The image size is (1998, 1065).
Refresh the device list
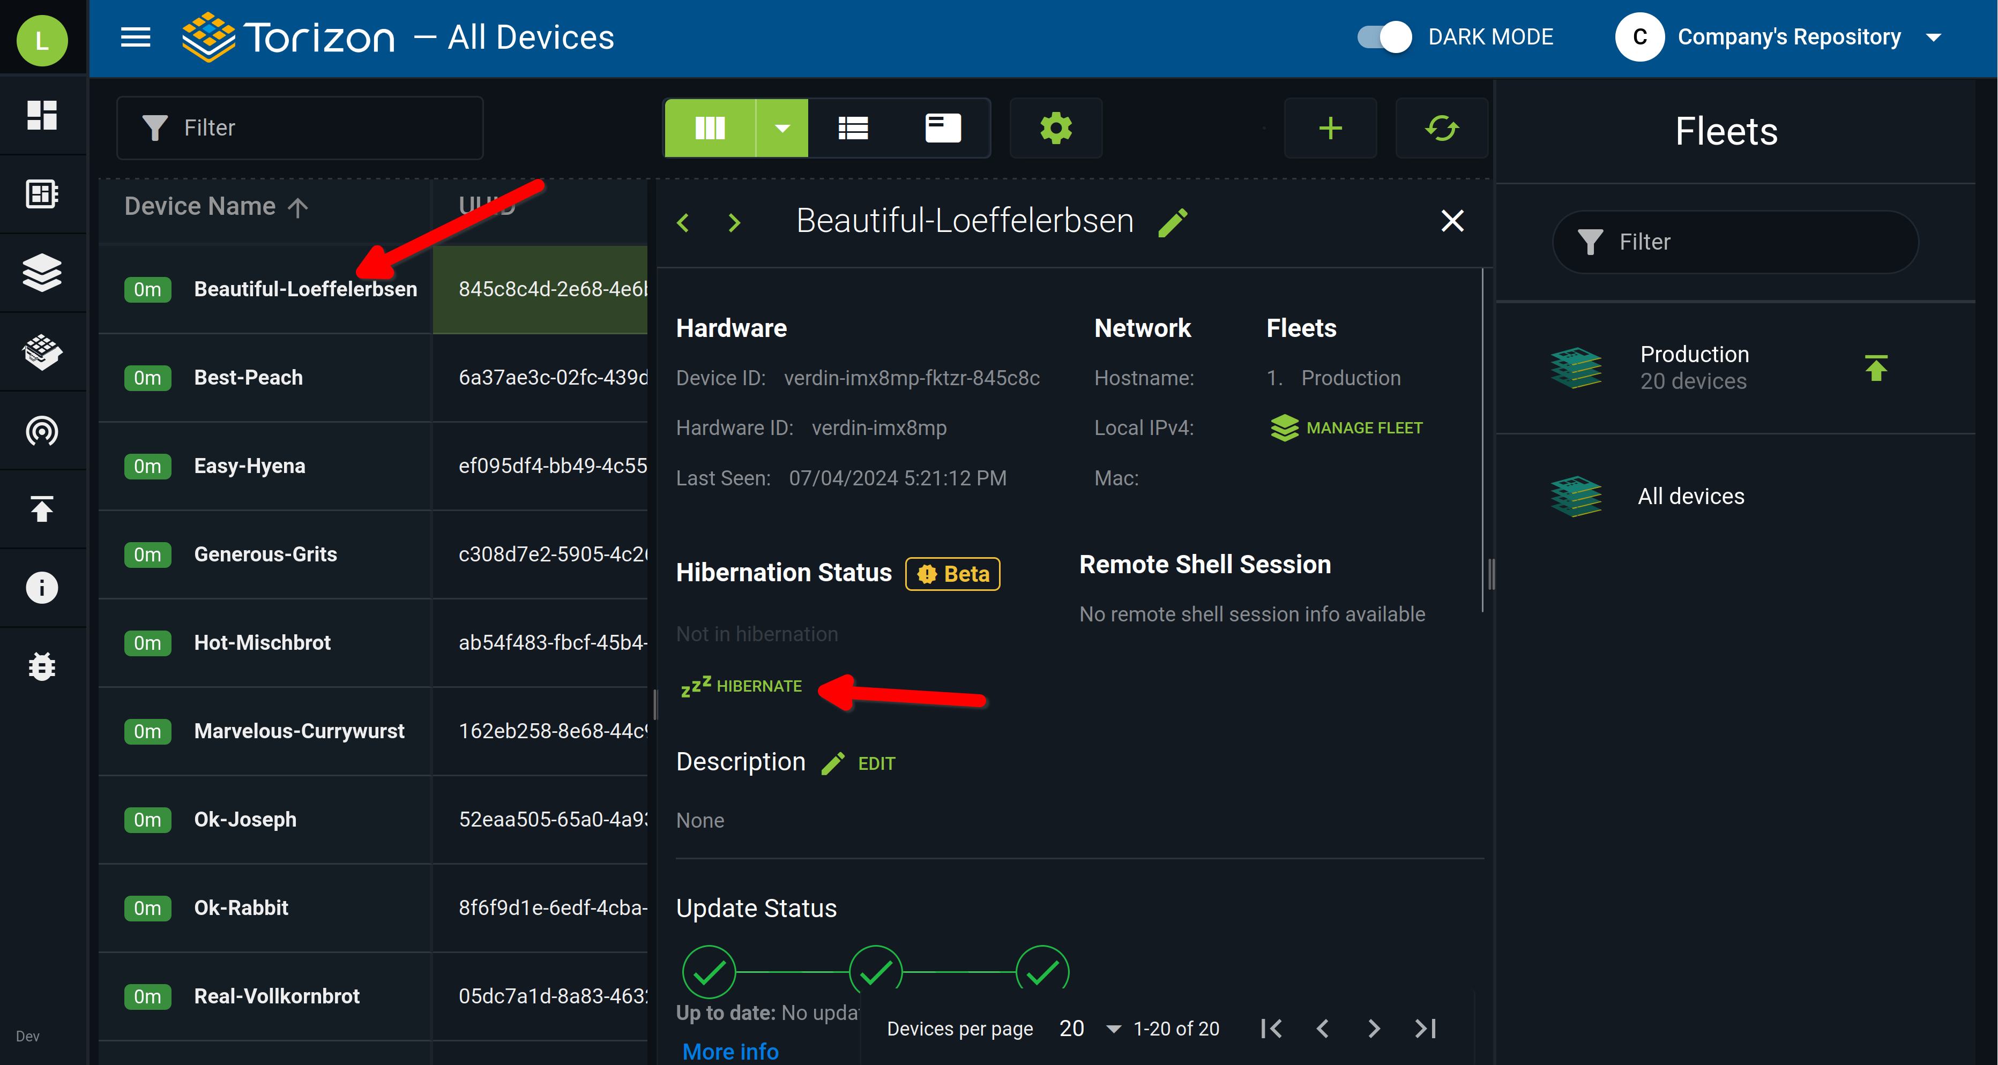point(1442,128)
